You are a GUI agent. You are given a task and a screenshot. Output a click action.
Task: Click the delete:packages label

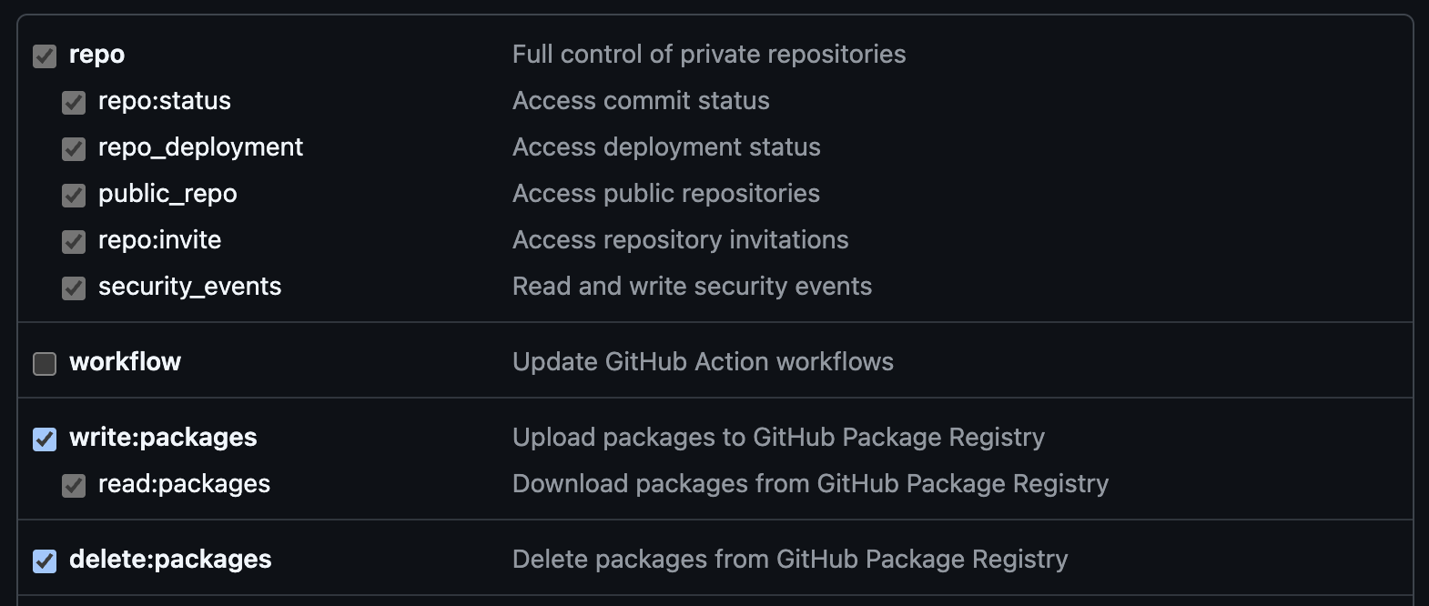coord(169,561)
